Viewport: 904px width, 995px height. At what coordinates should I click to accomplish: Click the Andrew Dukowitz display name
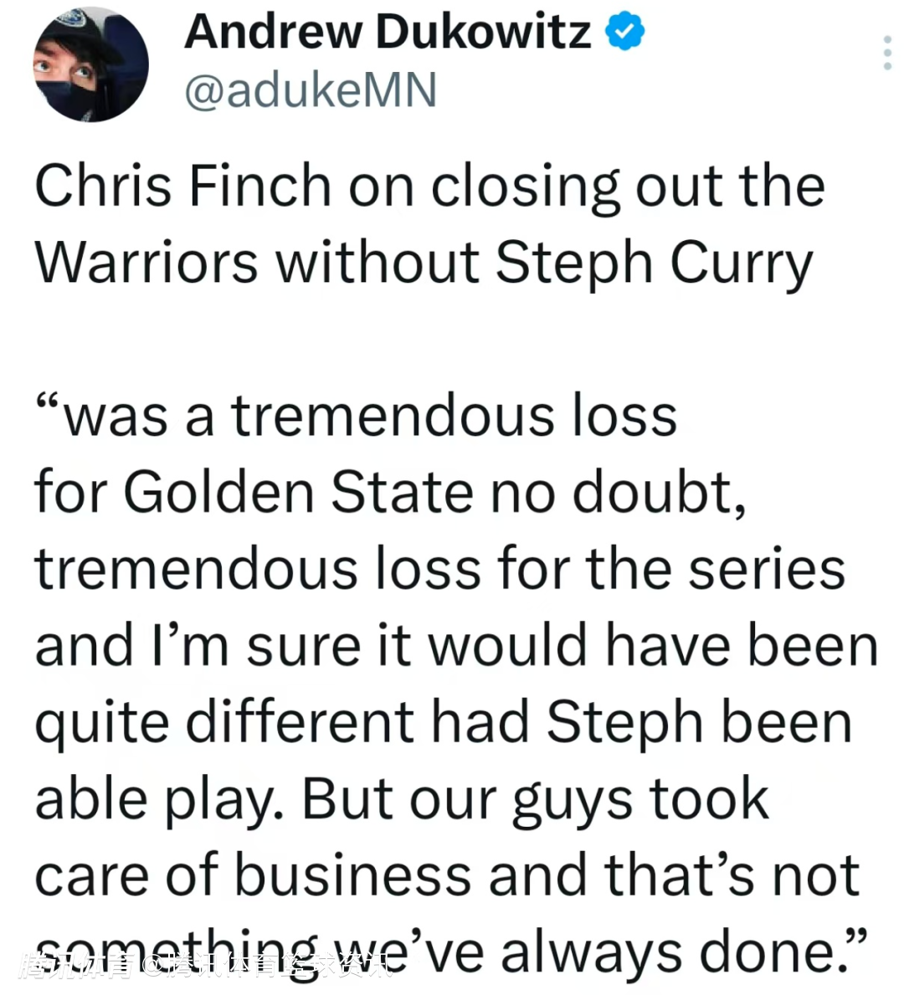pos(387,33)
